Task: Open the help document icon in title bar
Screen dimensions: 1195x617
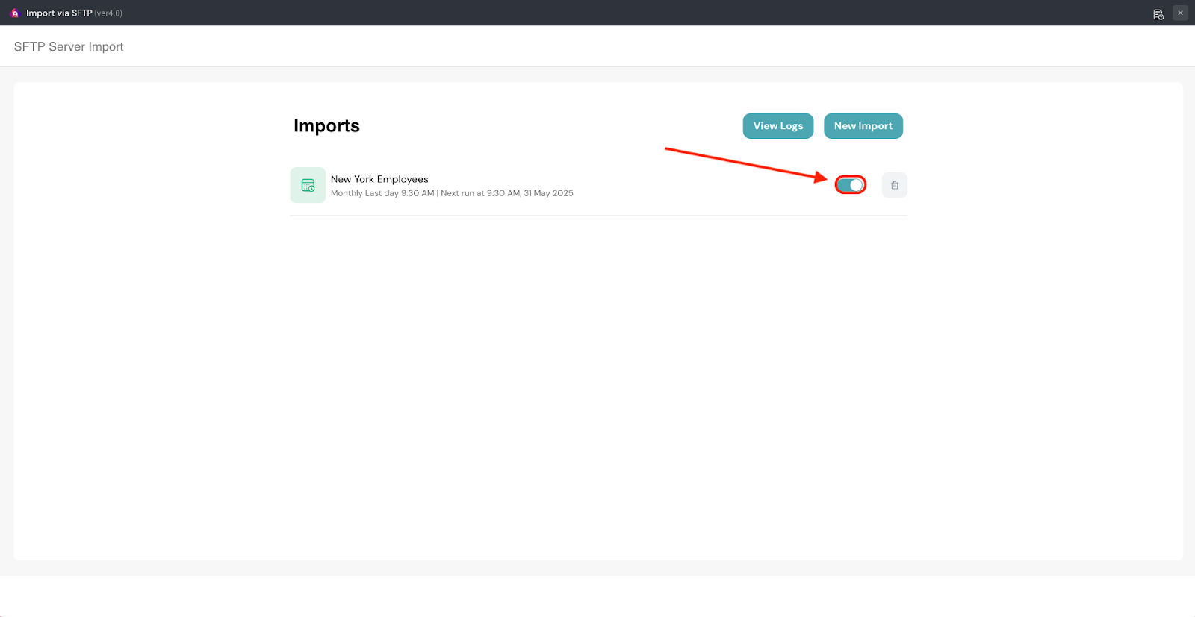Action: point(1158,14)
